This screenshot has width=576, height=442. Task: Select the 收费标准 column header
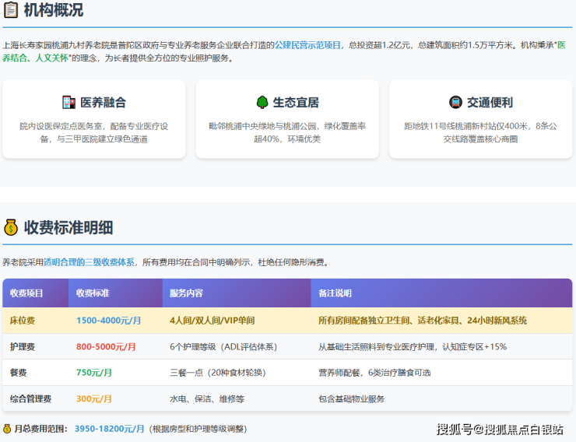tap(93, 293)
